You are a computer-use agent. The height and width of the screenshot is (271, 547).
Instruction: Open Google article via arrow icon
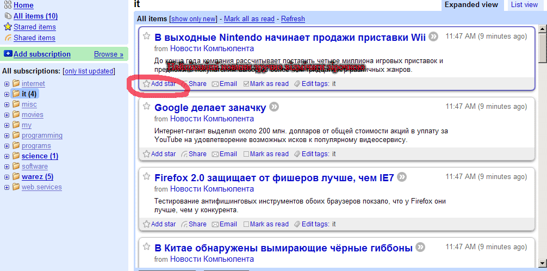[x=274, y=107]
